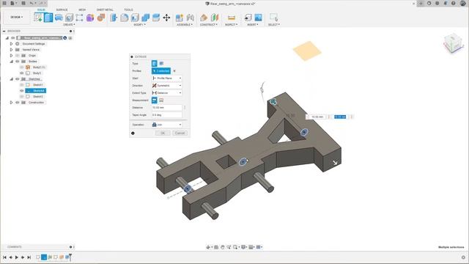Viewport: 469px width, 264px height.
Task: Open the Operation dropdown
Action: (x=167, y=125)
